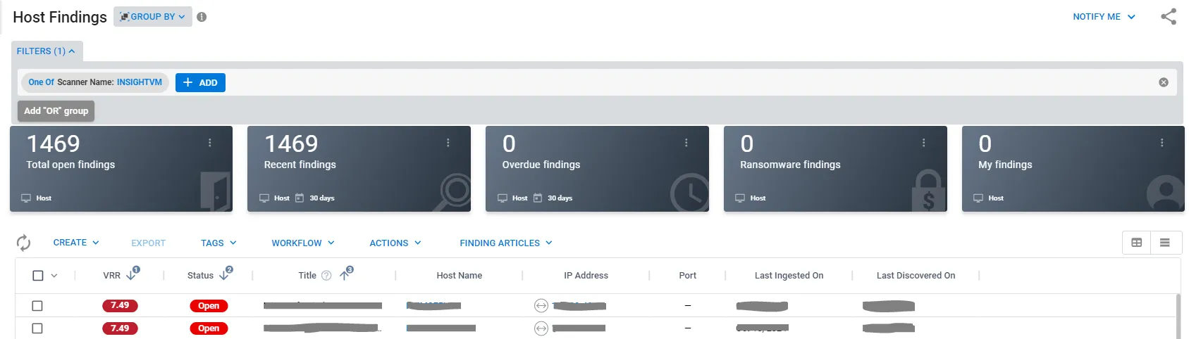Sort by Status descending arrow
Screen dimensions: 1189x339
(224, 275)
